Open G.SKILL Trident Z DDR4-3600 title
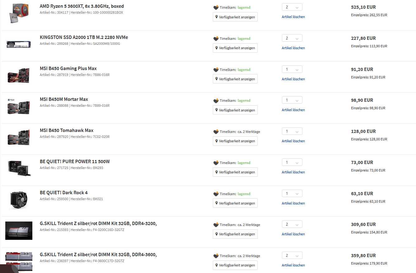The height and width of the screenshot is (273, 416). [x=98, y=255]
